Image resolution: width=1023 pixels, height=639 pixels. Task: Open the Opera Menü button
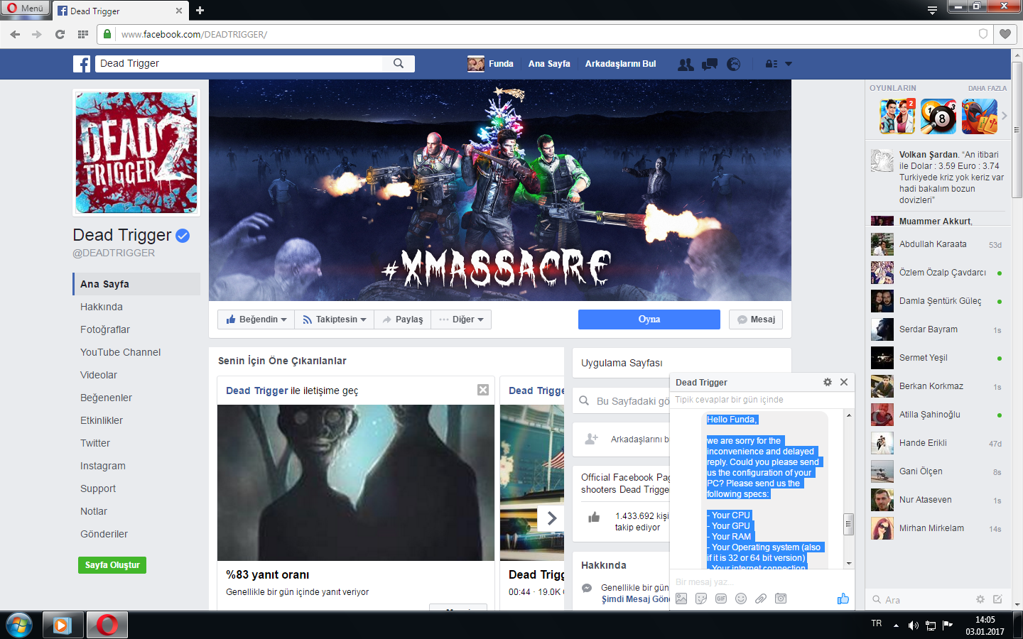25,9
